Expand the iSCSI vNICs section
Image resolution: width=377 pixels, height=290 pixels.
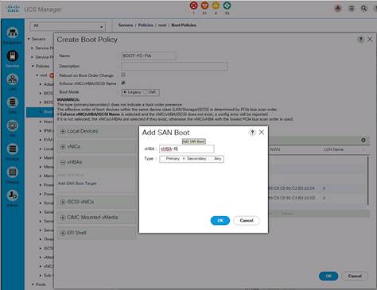tap(63, 202)
